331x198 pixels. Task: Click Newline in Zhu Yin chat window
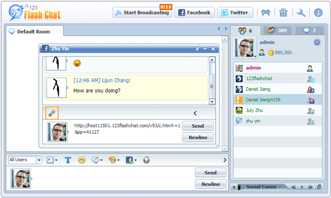[198, 138]
